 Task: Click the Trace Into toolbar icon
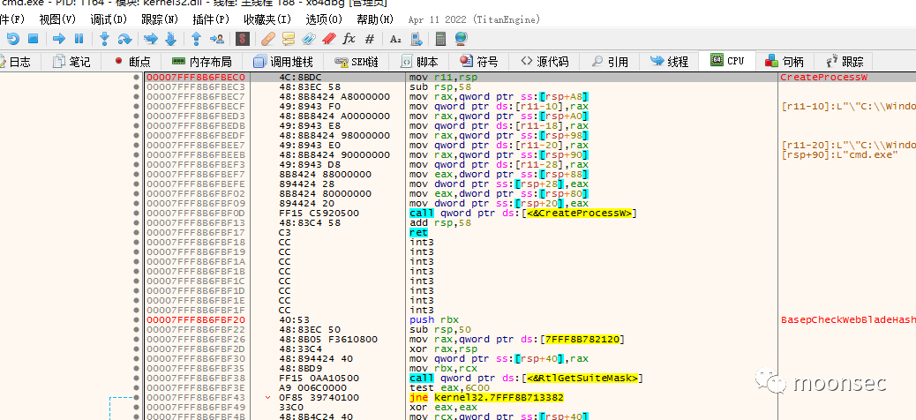tap(151, 39)
